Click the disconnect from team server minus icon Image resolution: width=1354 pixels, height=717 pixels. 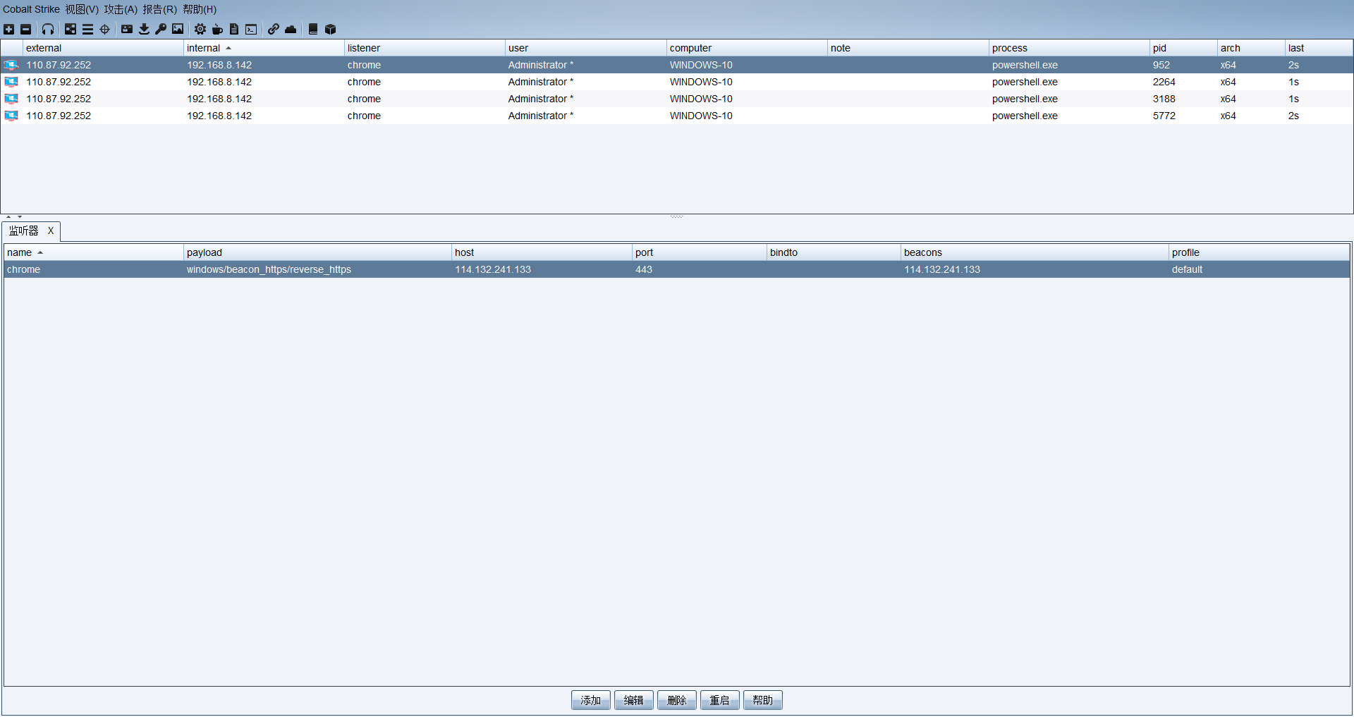click(26, 29)
